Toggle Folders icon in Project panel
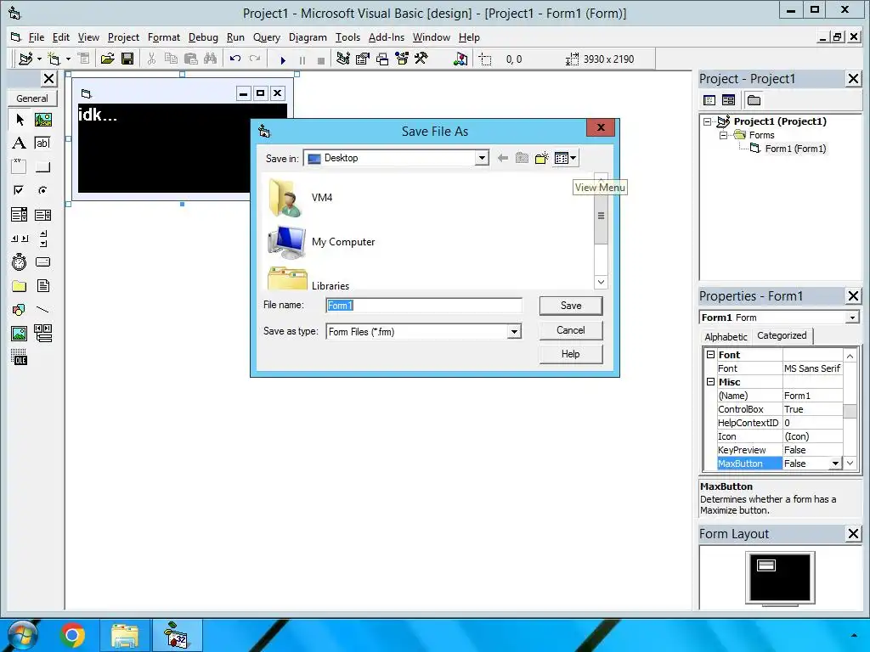The image size is (870, 652). (x=754, y=100)
